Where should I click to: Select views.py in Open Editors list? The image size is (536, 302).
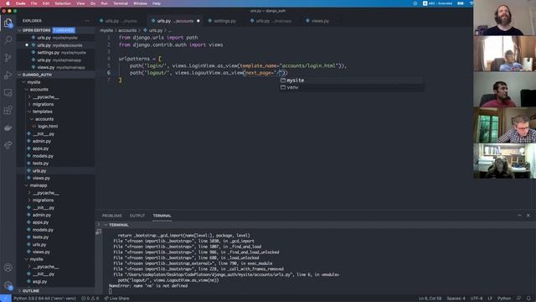(61, 67)
